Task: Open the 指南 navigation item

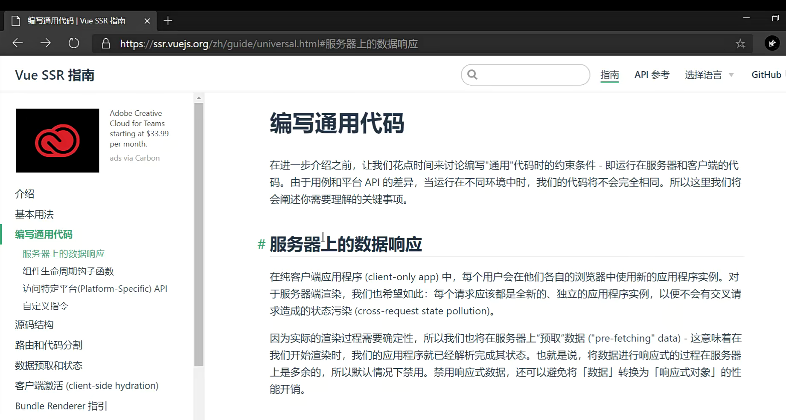Action: (x=609, y=75)
